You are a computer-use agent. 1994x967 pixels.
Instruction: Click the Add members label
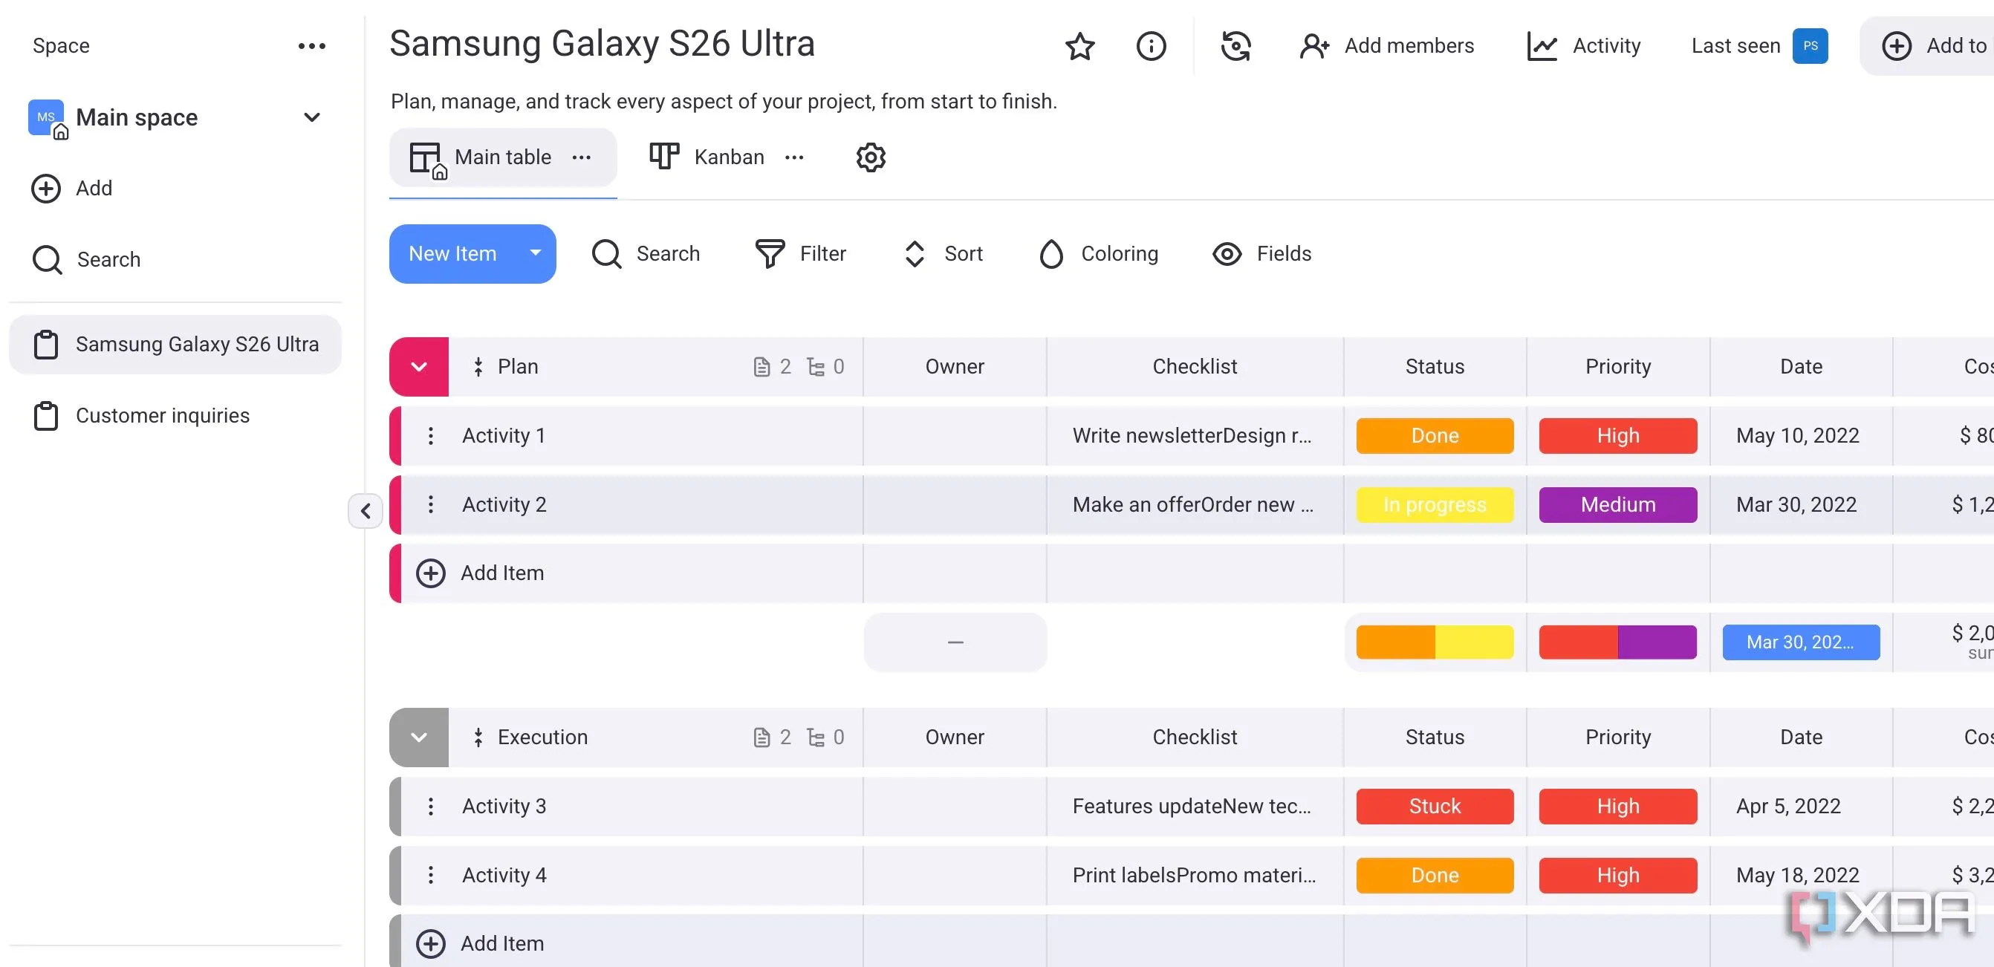(1409, 46)
